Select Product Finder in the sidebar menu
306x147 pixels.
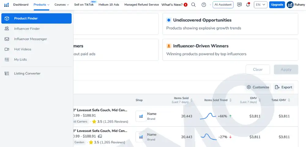coord(36,18)
